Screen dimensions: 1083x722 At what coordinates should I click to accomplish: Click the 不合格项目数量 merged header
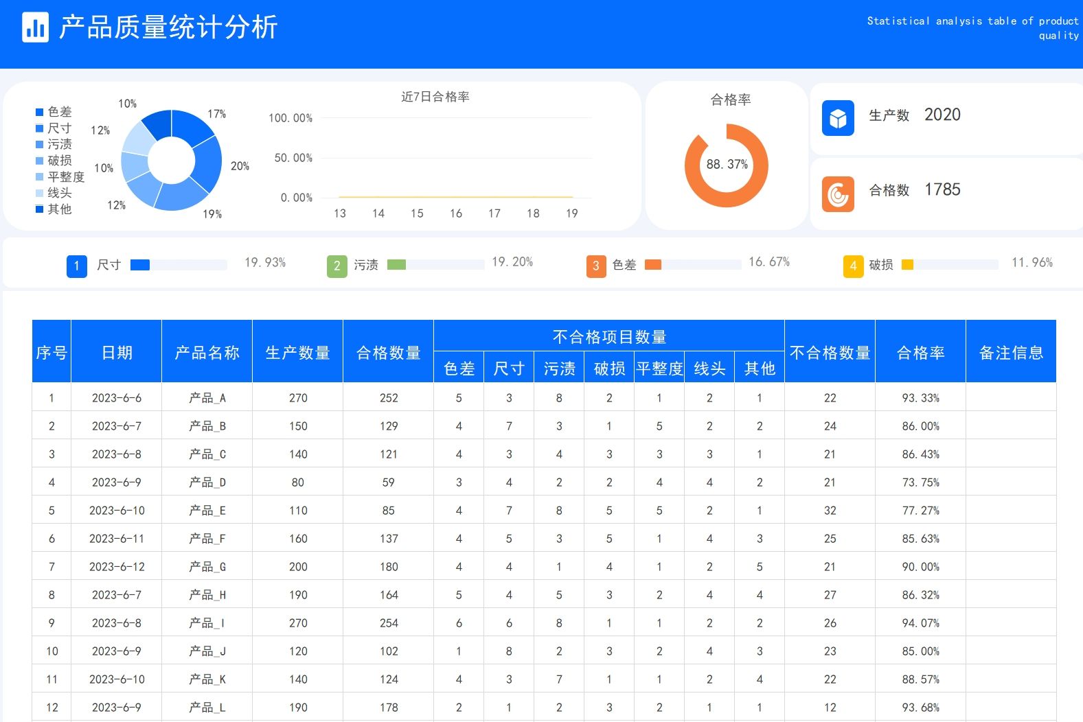(x=609, y=336)
